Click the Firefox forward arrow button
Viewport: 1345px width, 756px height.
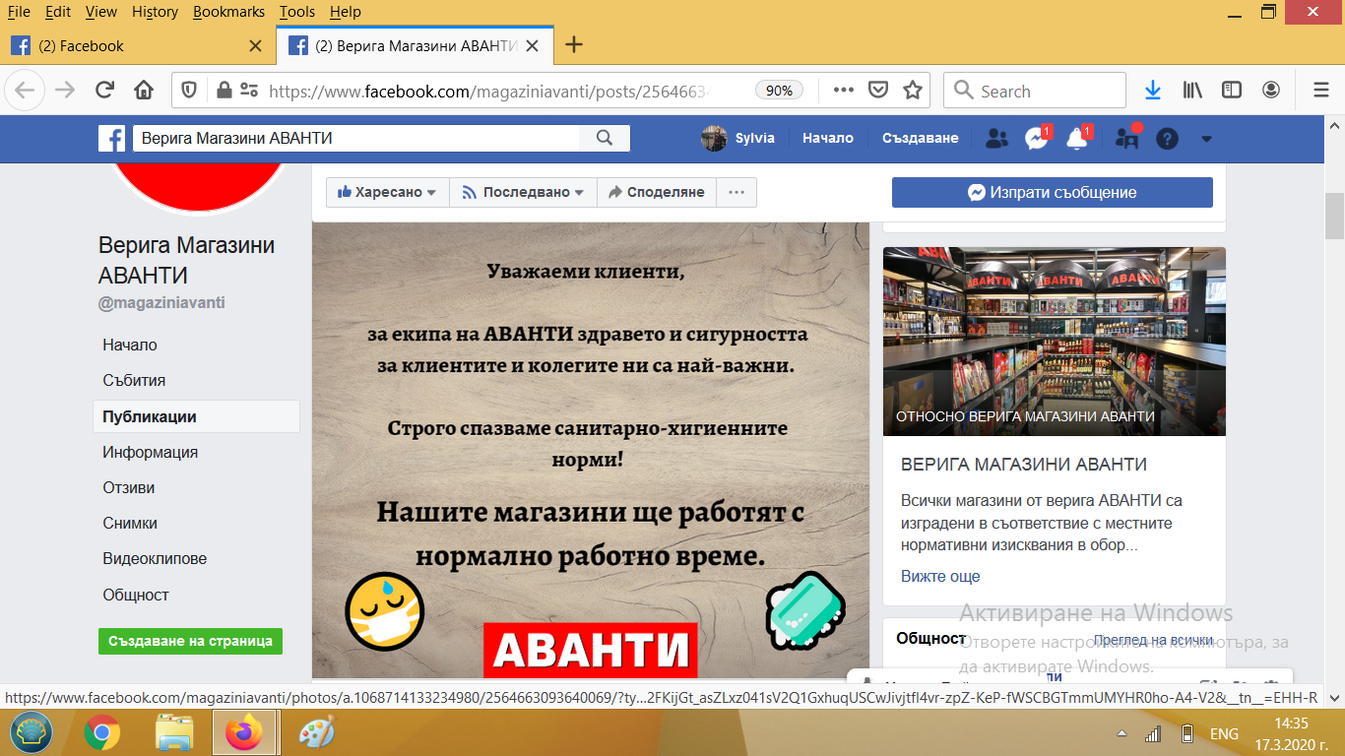point(65,91)
